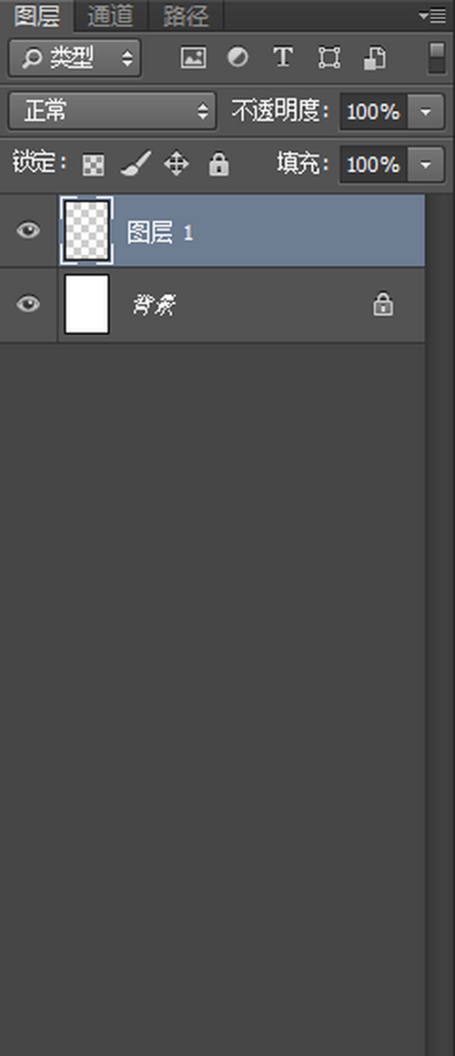
Task: Open the 正常 blend mode dropdown
Action: click(113, 111)
